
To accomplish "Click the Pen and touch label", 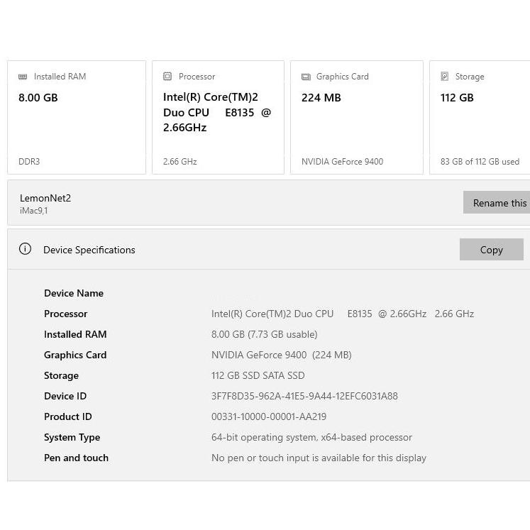I will 76,458.
